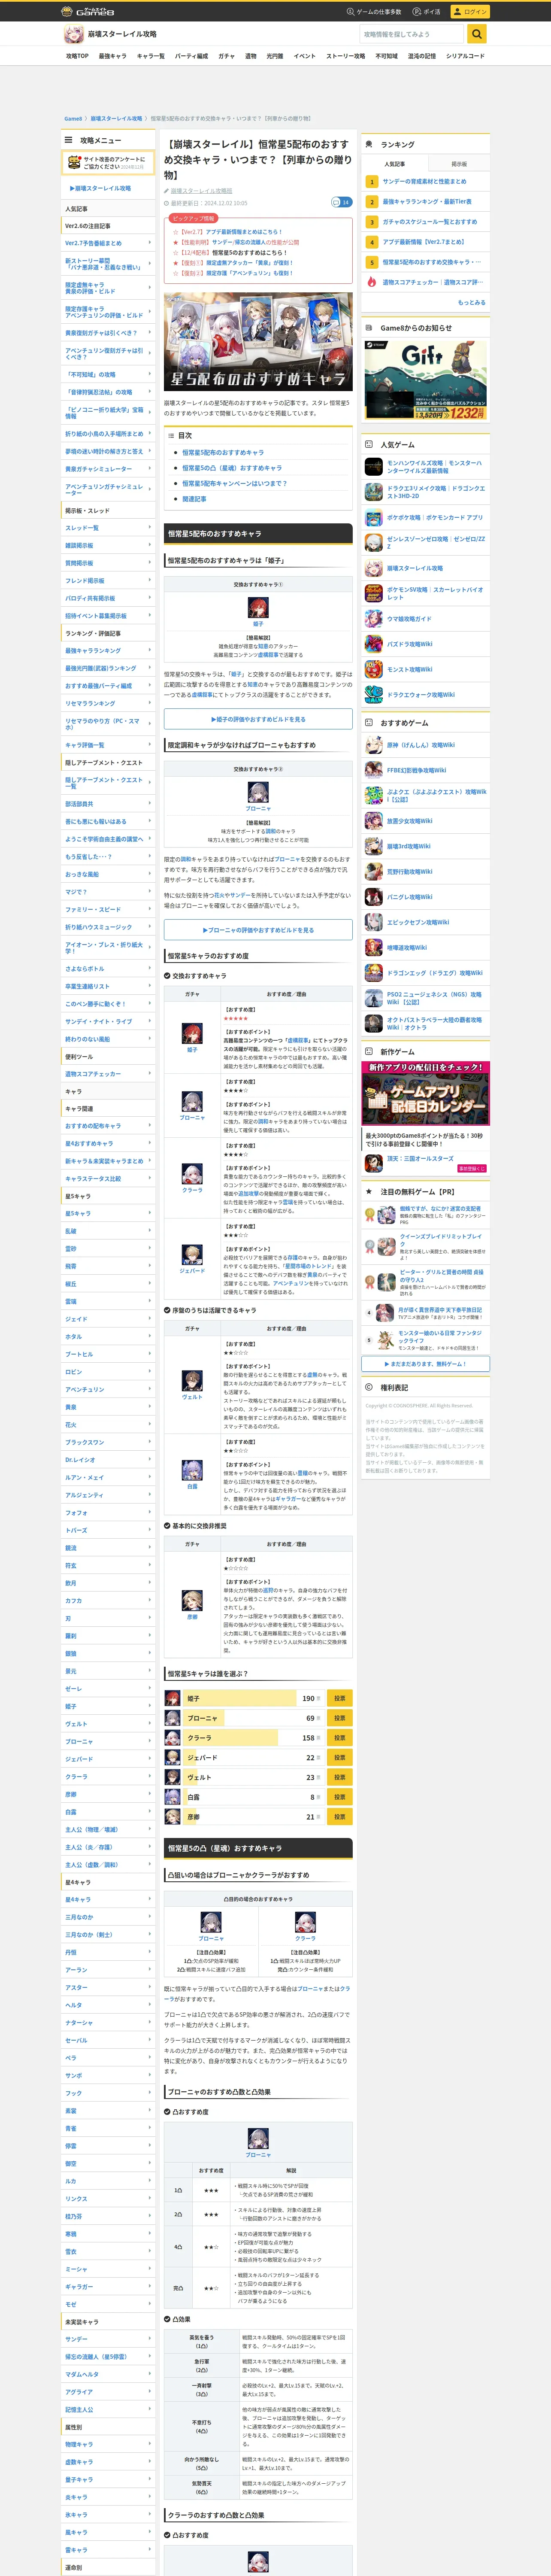Open the Steam Gift game banner
This screenshot has width=551, height=2576.
pos(426,380)
